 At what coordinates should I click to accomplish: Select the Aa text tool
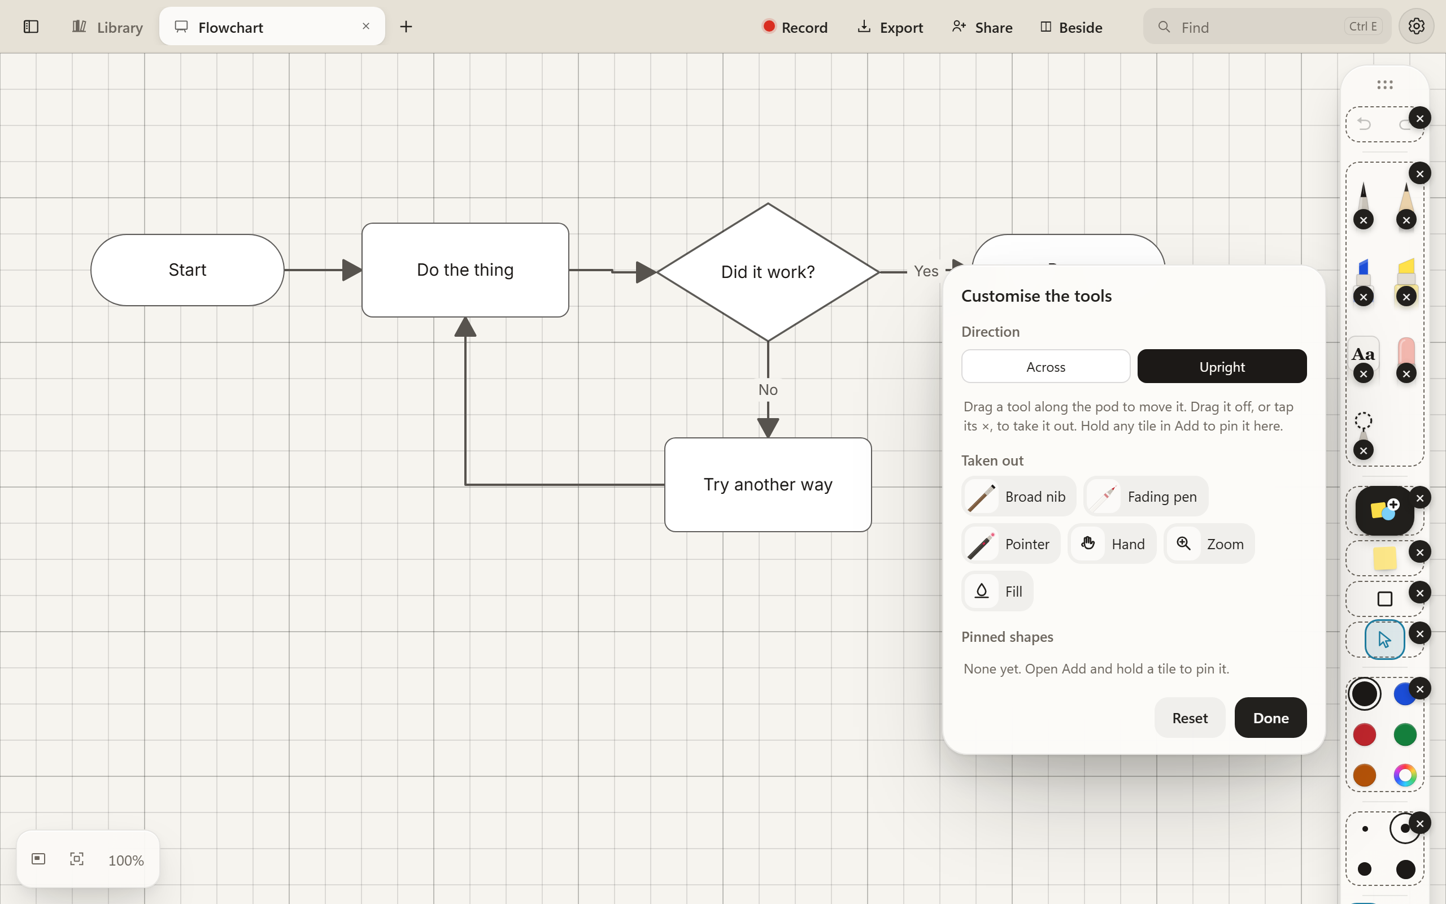(x=1364, y=353)
